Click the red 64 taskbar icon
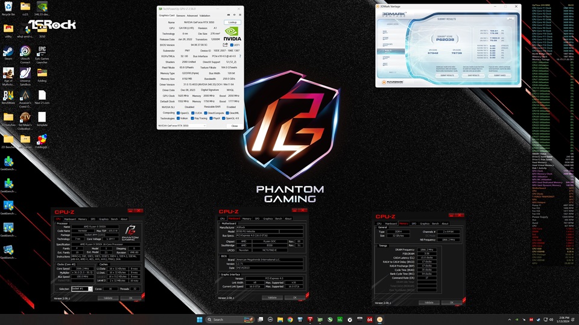 [369, 320]
